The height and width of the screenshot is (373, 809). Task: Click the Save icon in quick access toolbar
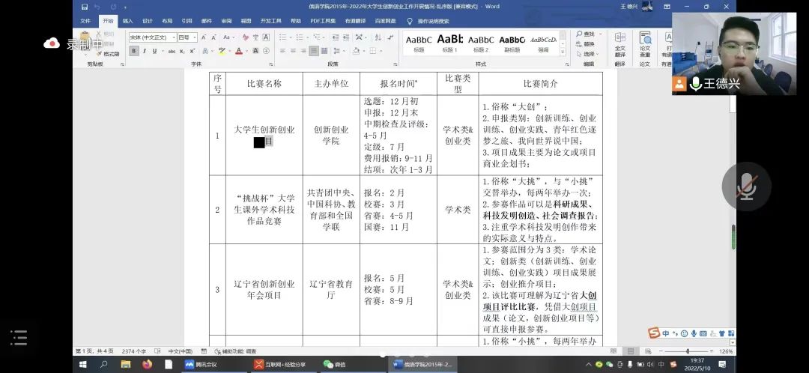84,7
